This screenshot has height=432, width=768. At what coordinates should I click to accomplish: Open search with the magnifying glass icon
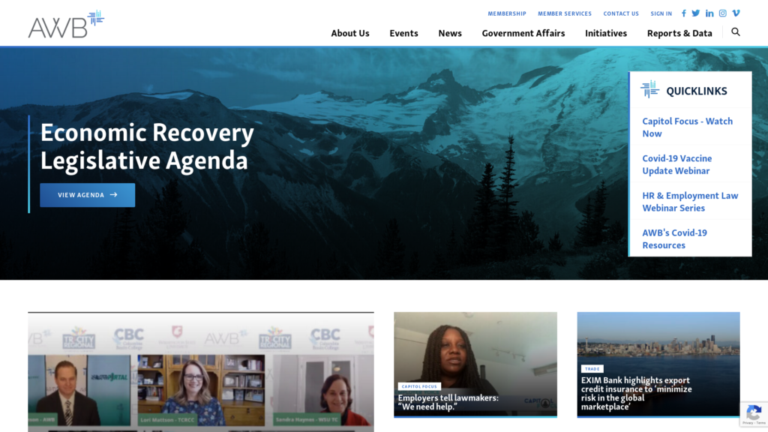click(x=736, y=31)
